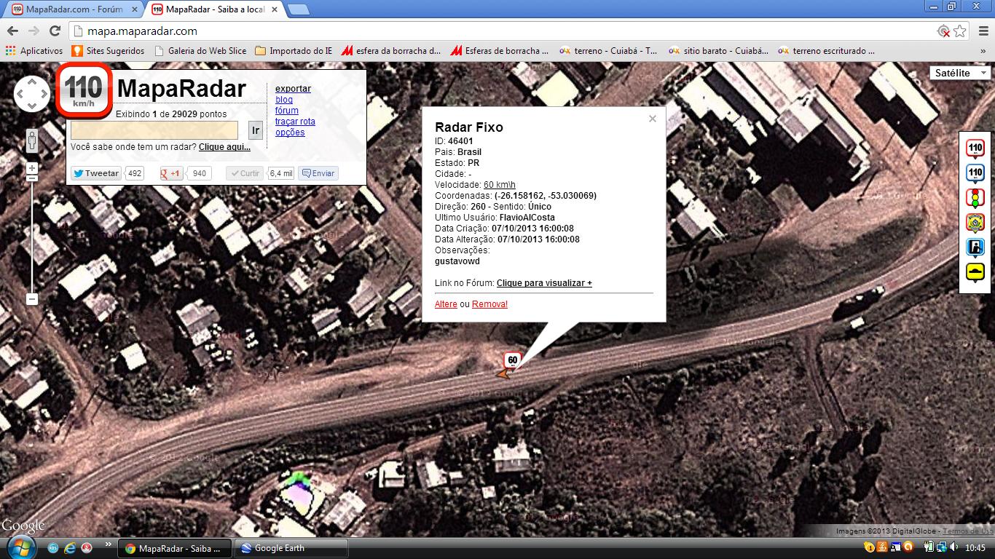Select the yellow speed bump marker
The image size is (995, 559).
coord(975,272)
